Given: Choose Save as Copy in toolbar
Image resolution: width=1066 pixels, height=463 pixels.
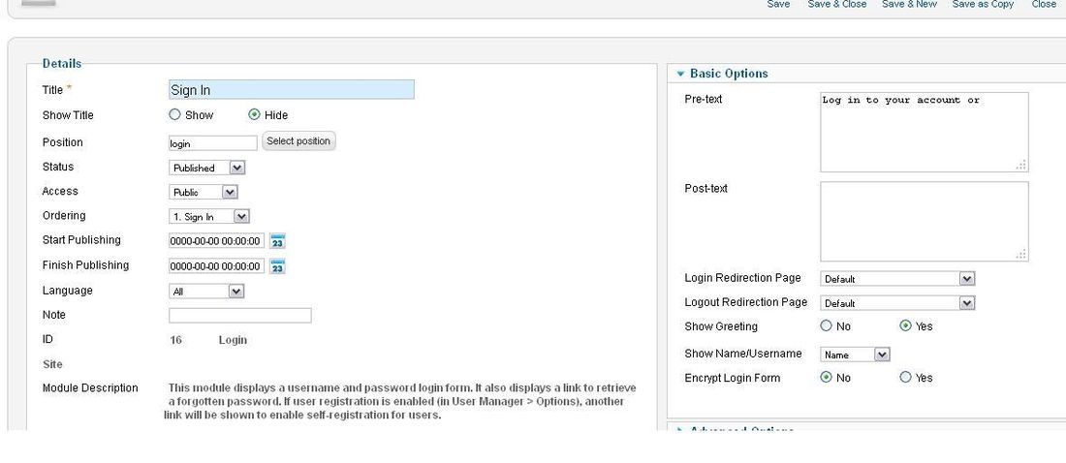Looking at the screenshot, I should (x=983, y=4).
